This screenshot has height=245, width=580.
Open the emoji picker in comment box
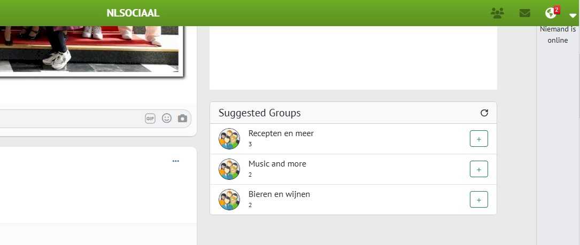(167, 118)
